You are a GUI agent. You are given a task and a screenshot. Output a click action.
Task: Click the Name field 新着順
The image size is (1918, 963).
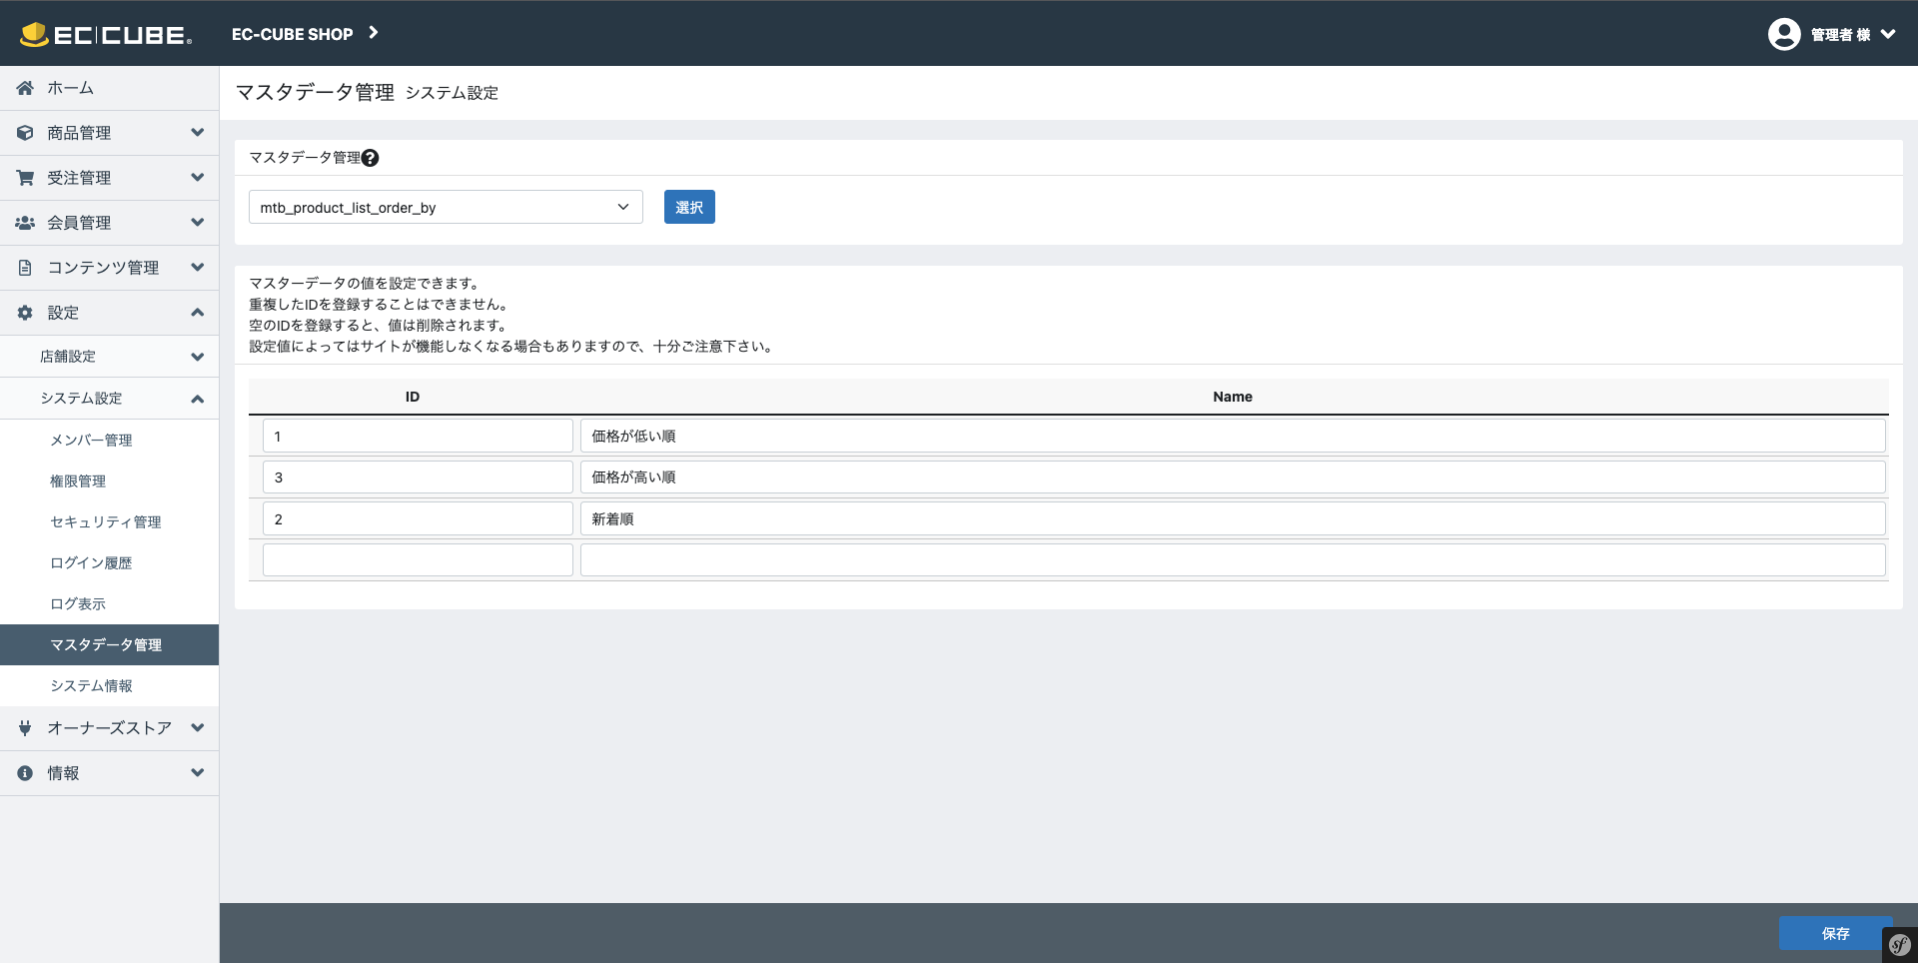point(1233,518)
